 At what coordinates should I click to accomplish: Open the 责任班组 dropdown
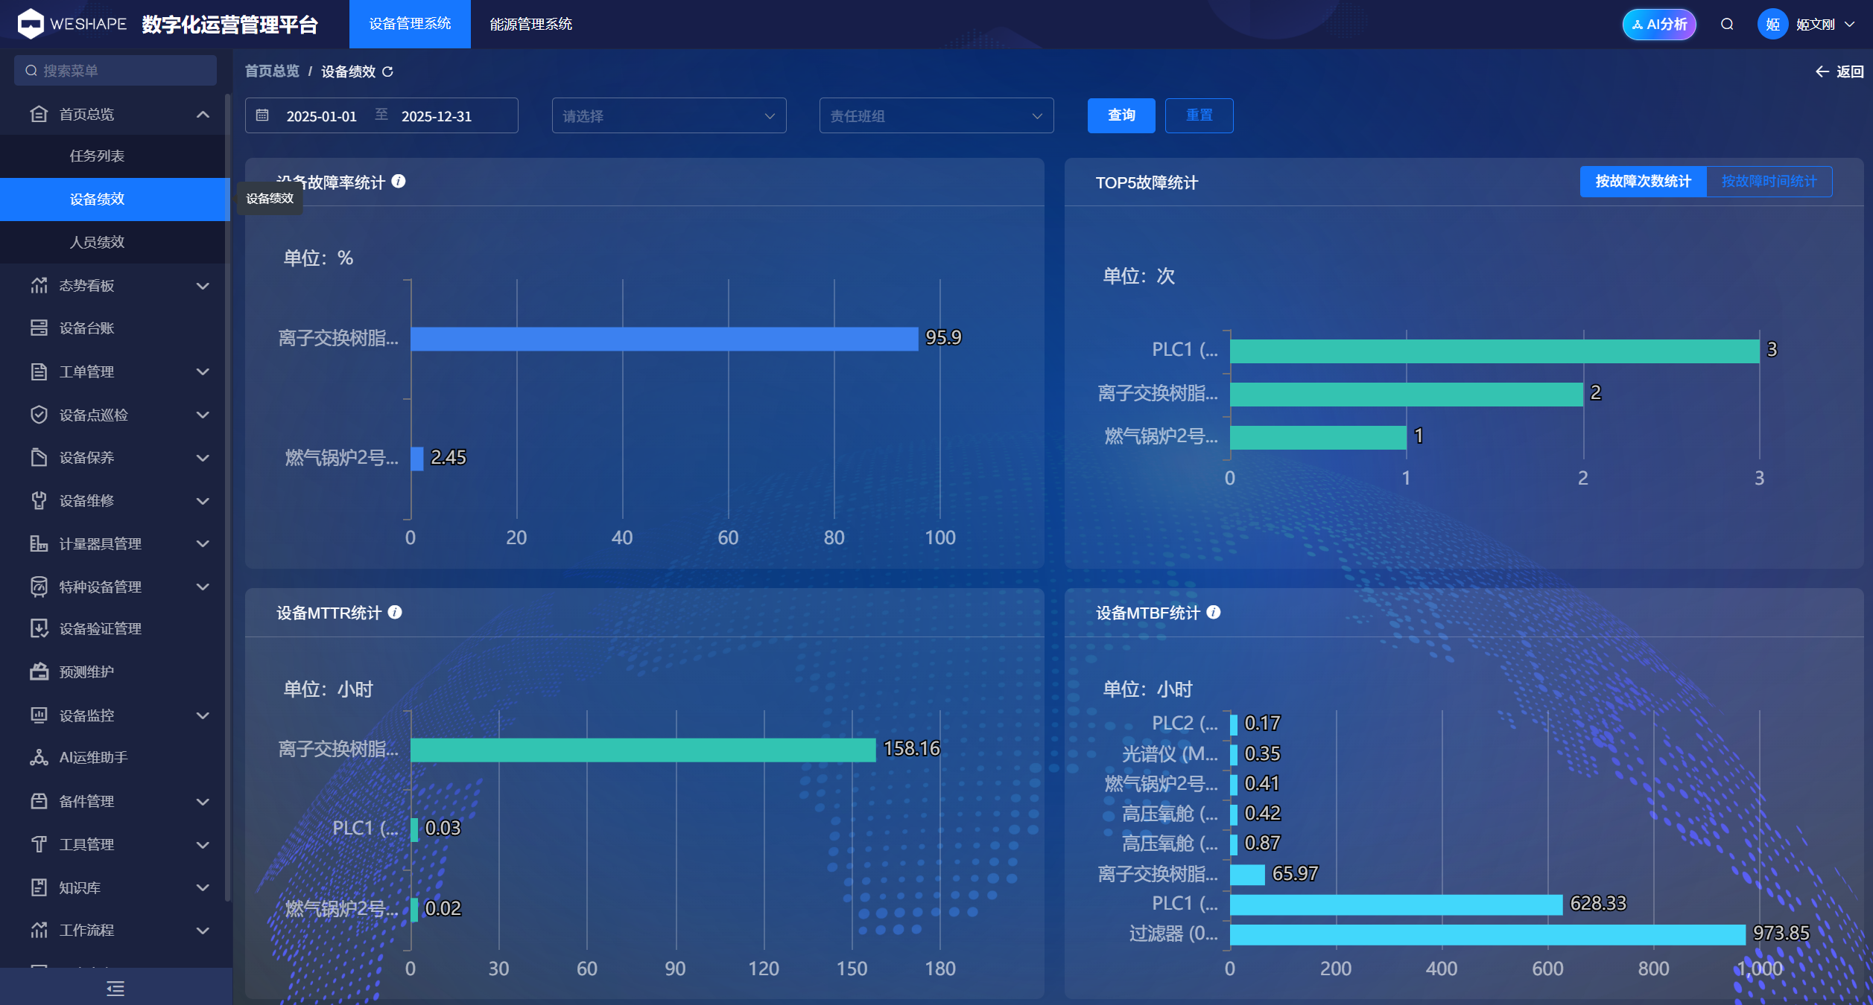coord(936,115)
